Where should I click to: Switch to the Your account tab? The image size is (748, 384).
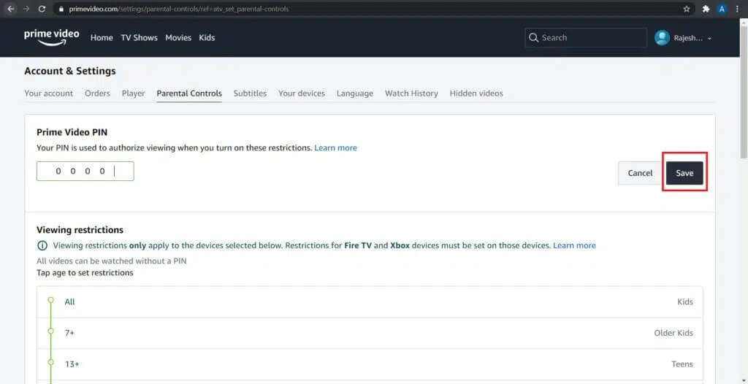click(49, 93)
